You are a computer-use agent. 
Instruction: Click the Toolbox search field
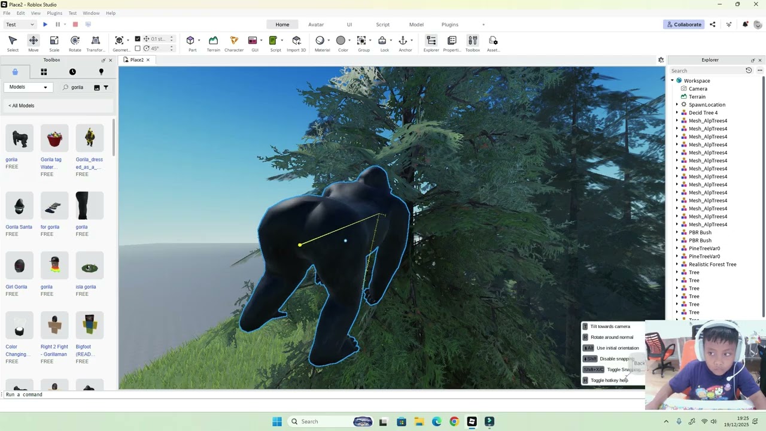[x=77, y=87]
